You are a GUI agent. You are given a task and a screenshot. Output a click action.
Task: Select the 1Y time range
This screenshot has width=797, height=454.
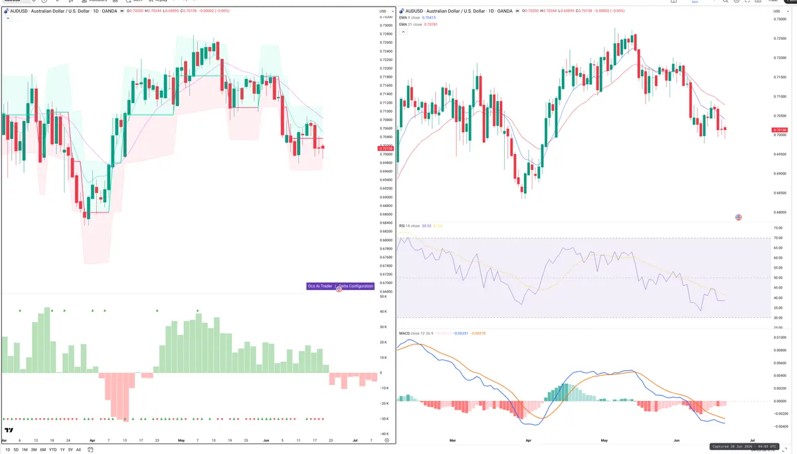click(62, 449)
